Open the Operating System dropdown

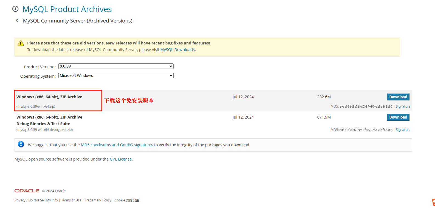click(116, 75)
